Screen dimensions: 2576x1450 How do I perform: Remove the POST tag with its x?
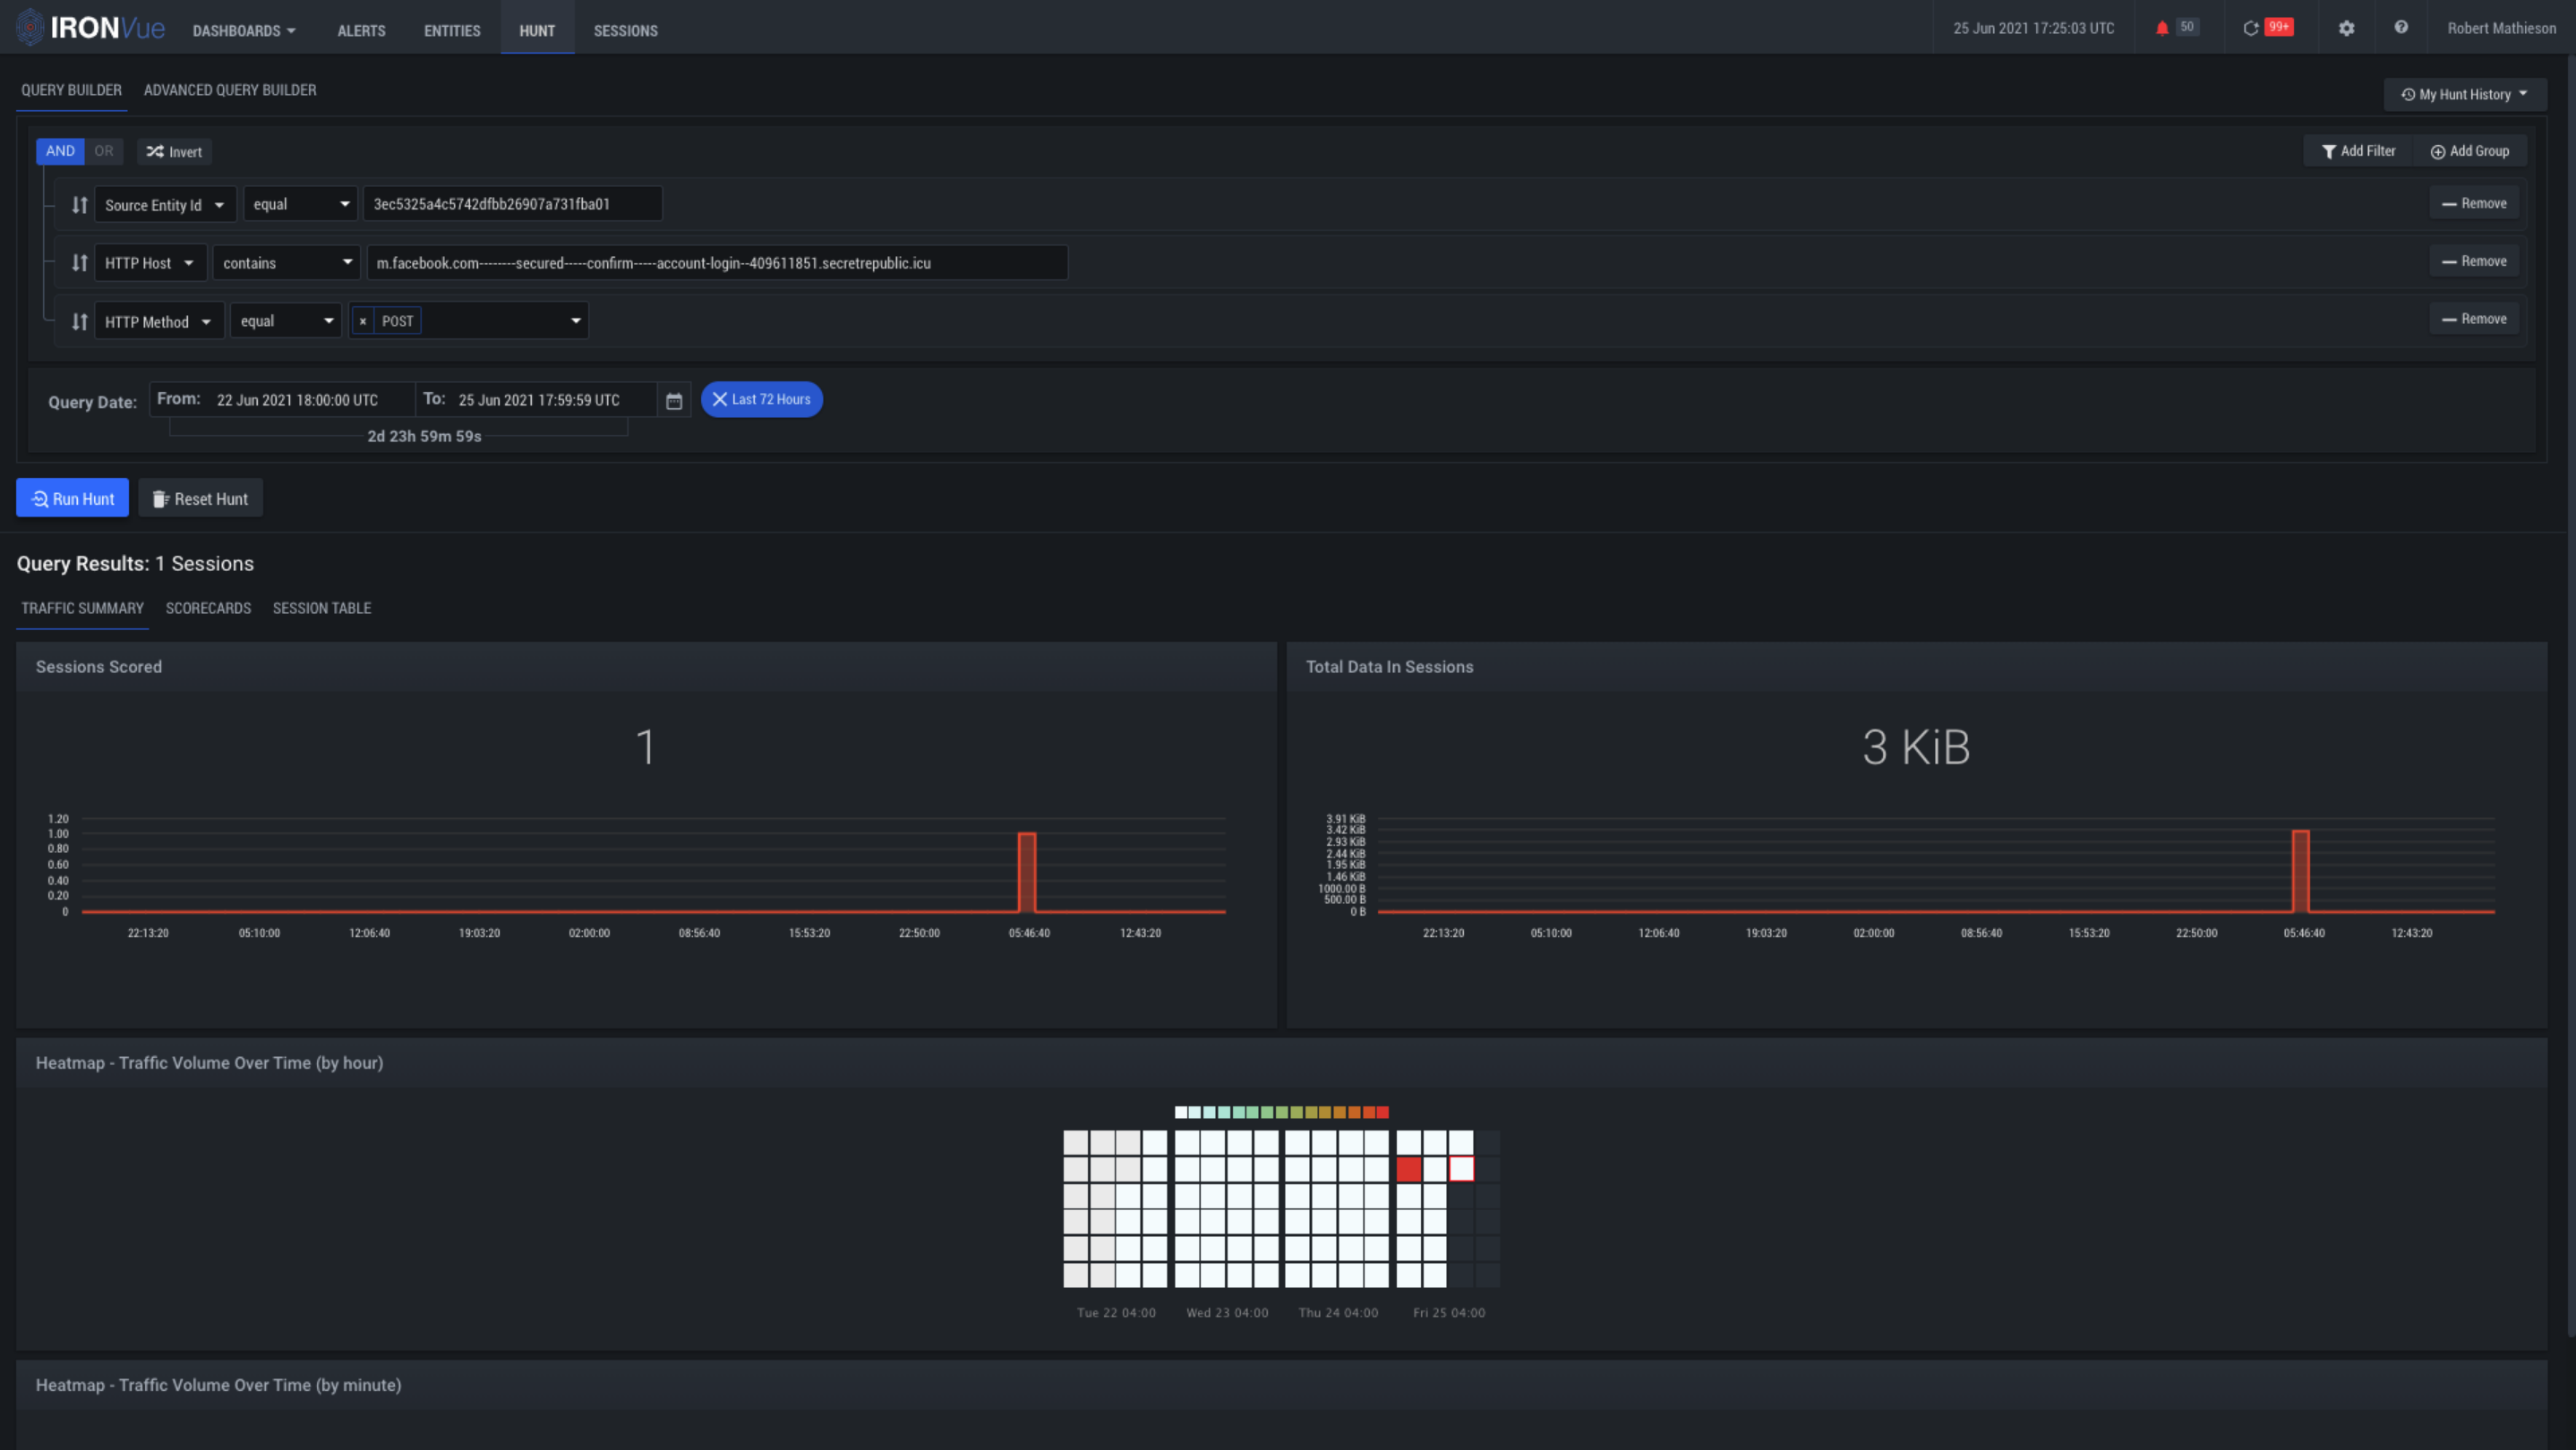click(x=363, y=322)
